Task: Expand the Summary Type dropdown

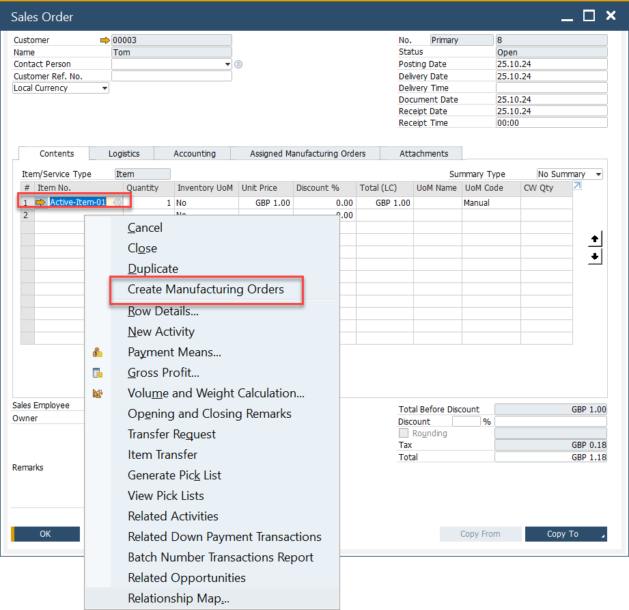Action: point(598,174)
